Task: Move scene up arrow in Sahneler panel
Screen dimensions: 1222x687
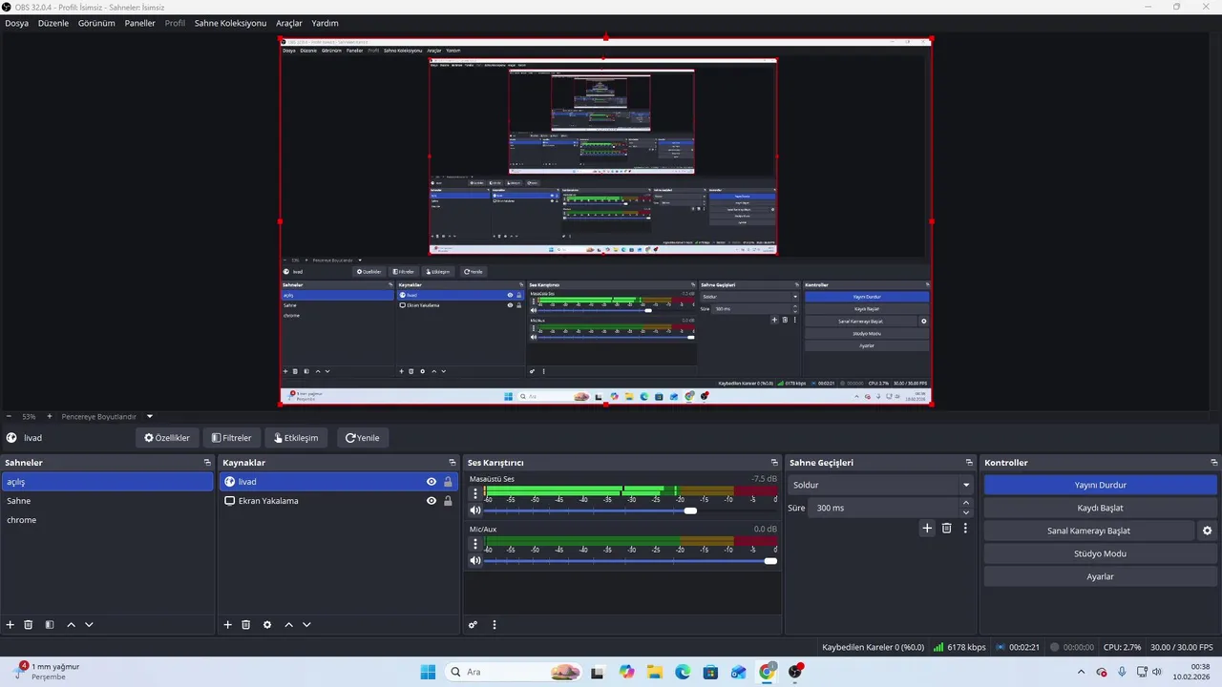Action: (71, 625)
